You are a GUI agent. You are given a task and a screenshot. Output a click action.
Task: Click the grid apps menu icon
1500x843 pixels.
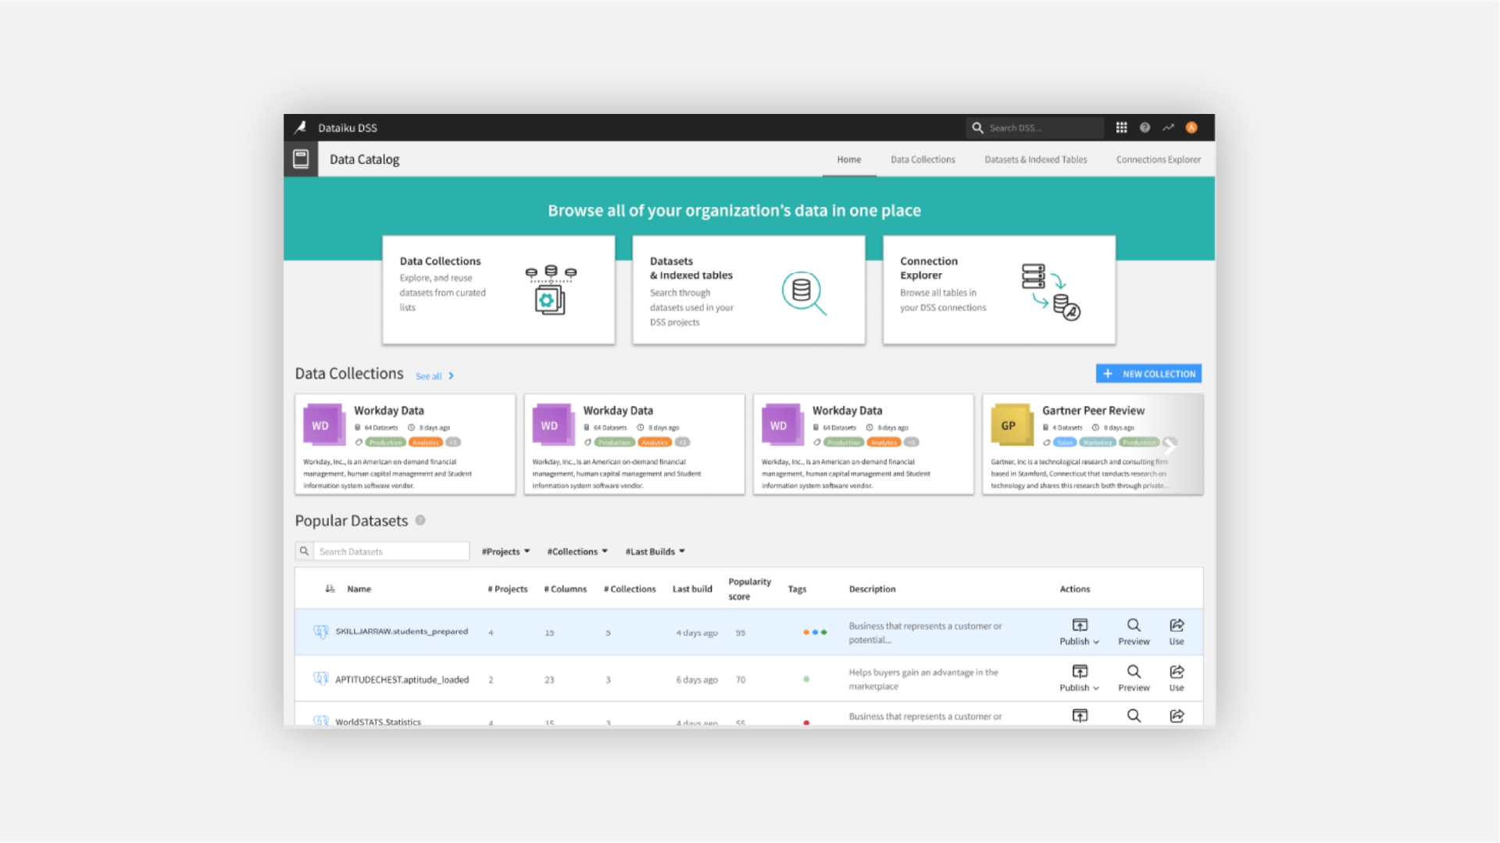1122,126
